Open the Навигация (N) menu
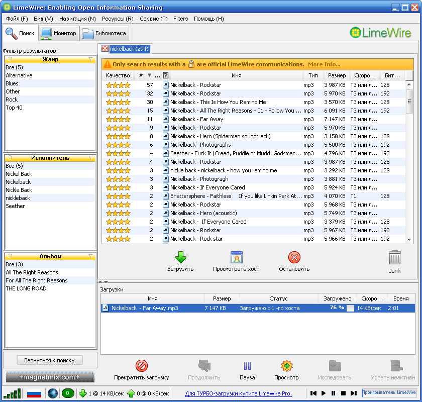This screenshot has width=422, height=402. (77, 19)
